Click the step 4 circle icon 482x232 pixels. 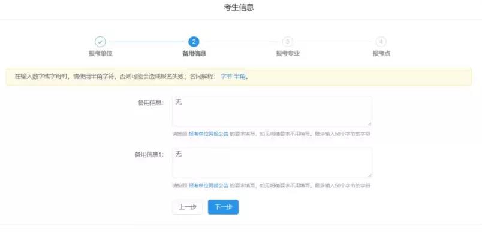(381, 42)
